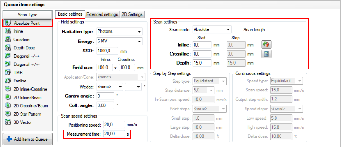
Task: Click the refresh icon beside Inline row
Action: [x=266, y=45]
